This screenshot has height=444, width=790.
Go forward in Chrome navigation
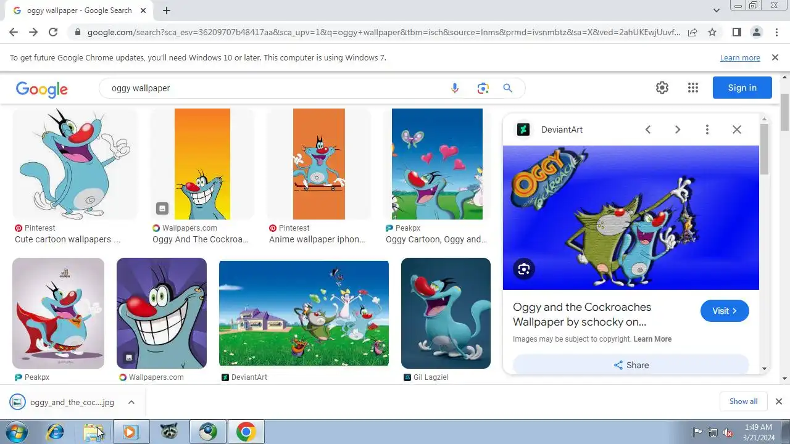(33, 32)
